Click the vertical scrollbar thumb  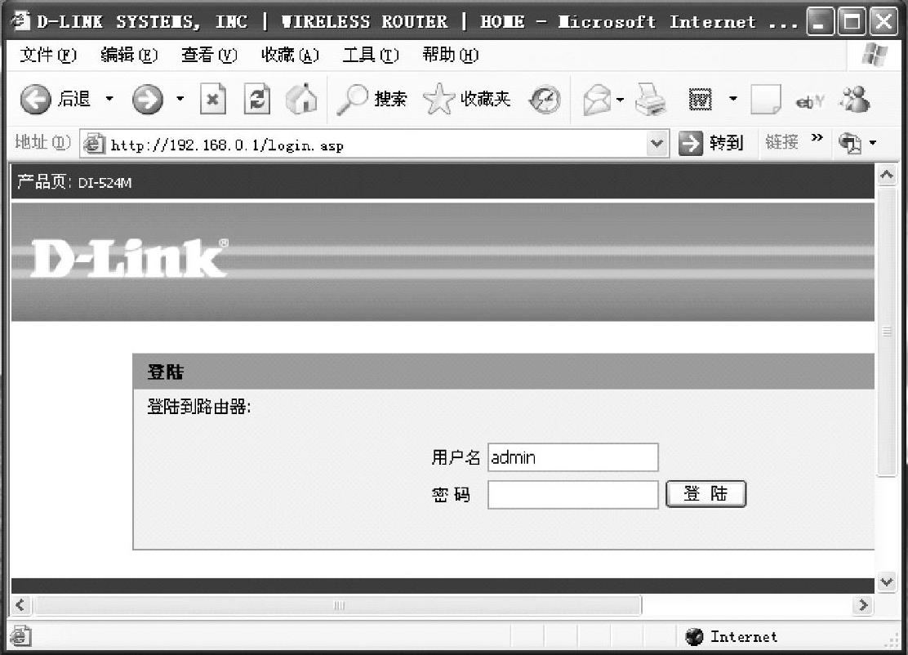click(x=887, y=332)
